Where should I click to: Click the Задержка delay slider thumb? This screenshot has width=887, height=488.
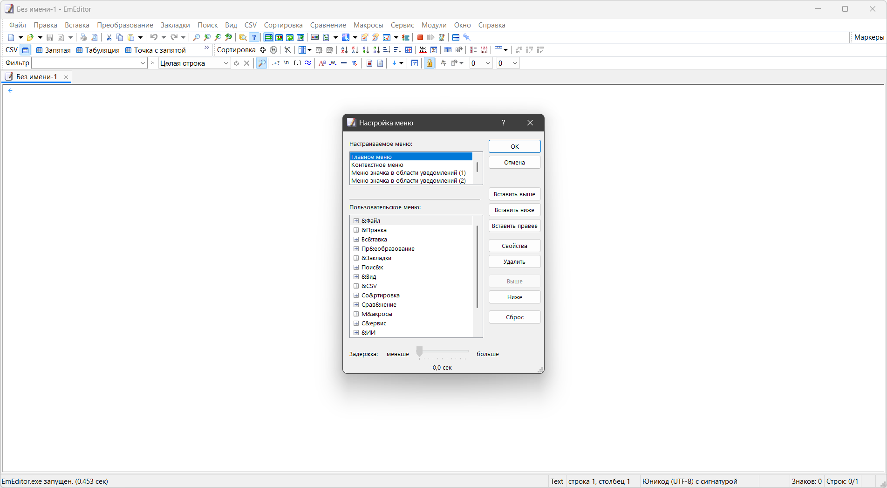tap(419, 352)
